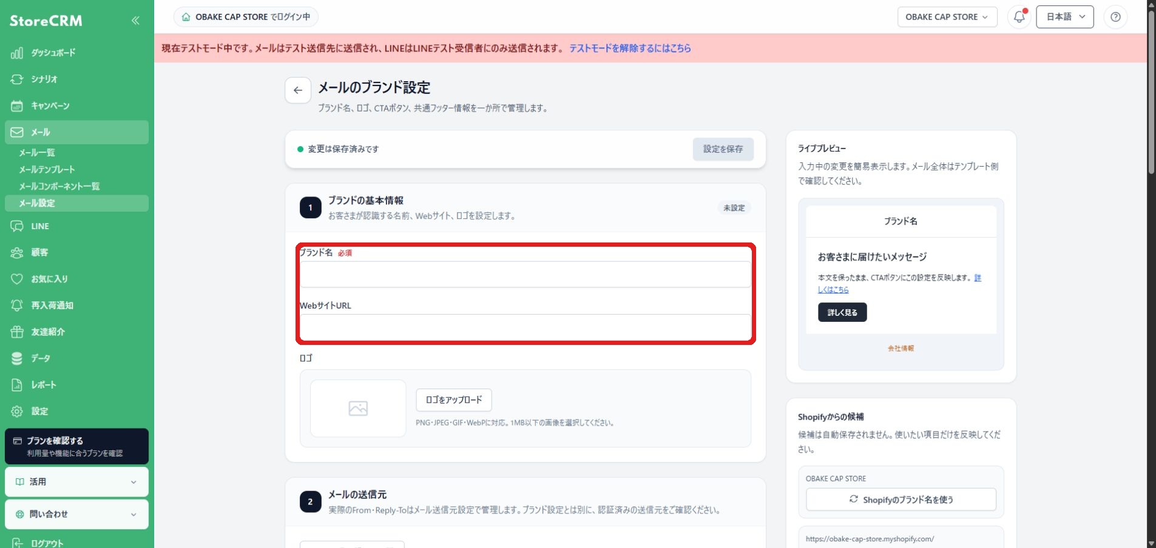
Task: Go back using the left arrow button
Action: (x=298, y=90)
